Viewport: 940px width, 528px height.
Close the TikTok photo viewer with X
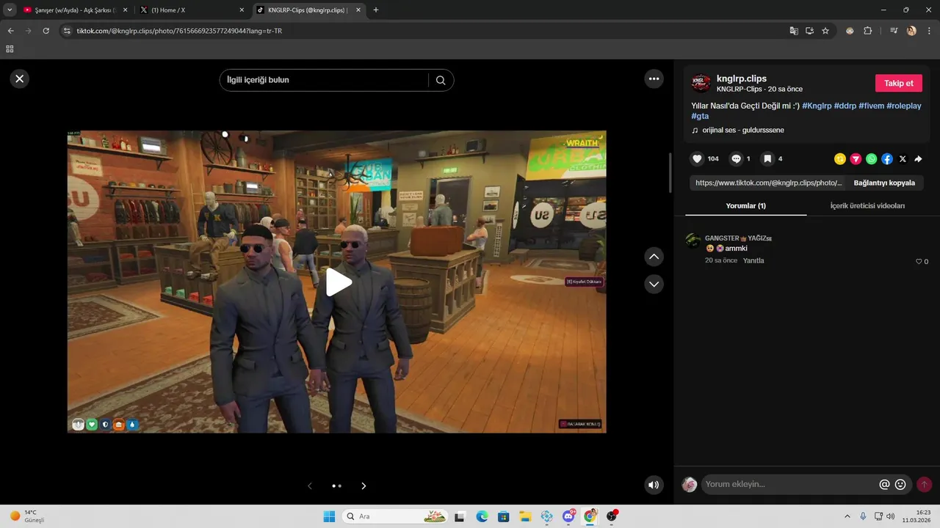point(20,78)
